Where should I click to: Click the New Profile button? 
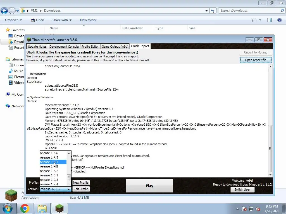click(81, 183)
